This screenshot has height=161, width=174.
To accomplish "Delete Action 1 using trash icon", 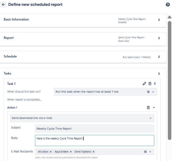I will click(148, 108).
